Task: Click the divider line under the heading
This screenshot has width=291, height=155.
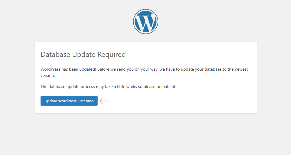Action: coord(145,61)
